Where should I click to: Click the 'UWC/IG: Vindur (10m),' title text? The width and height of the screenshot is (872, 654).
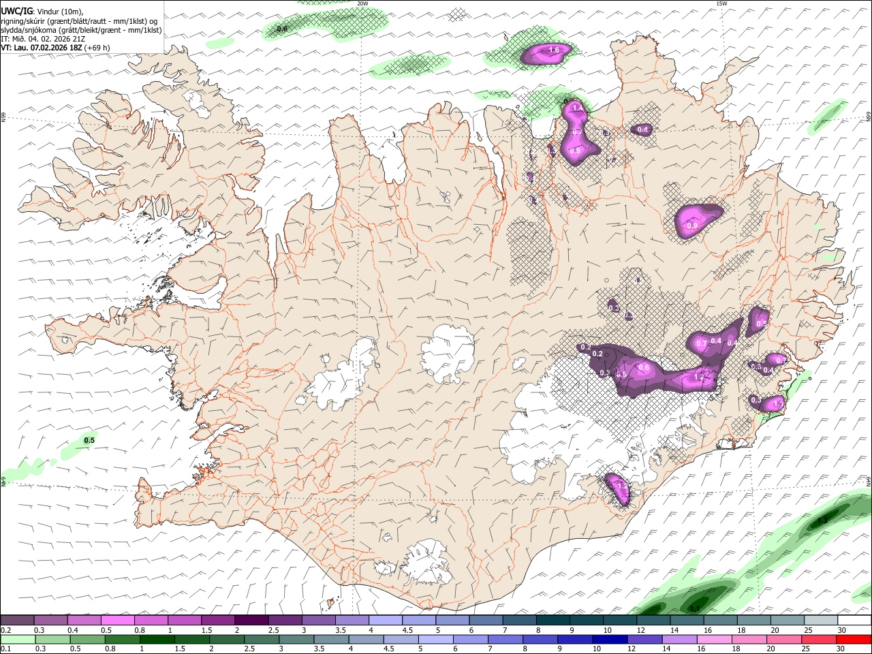click(42, 11)
